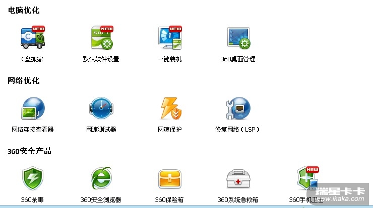This screenshot has height=208, width=373.
Task: Click the C盘搬家 label
Action: 32,59
